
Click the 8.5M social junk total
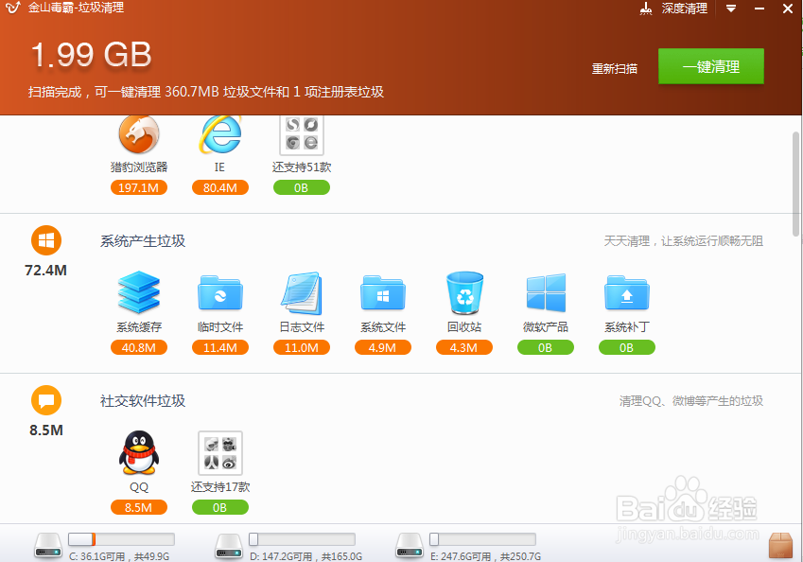click(46, 430)
